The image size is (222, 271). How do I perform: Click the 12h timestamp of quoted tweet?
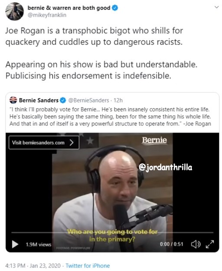118,100
